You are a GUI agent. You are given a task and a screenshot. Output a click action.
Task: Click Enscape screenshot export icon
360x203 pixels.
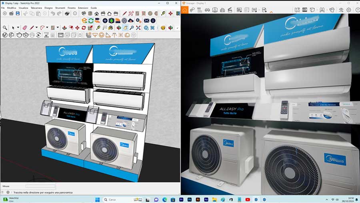pyautogui.click(x=239, y=10)
